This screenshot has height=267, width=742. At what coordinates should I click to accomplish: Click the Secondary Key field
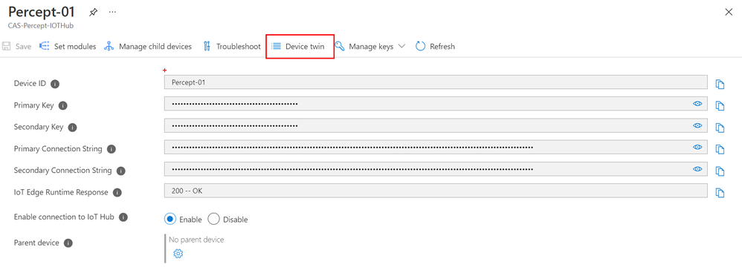click(x=436, y=125)
